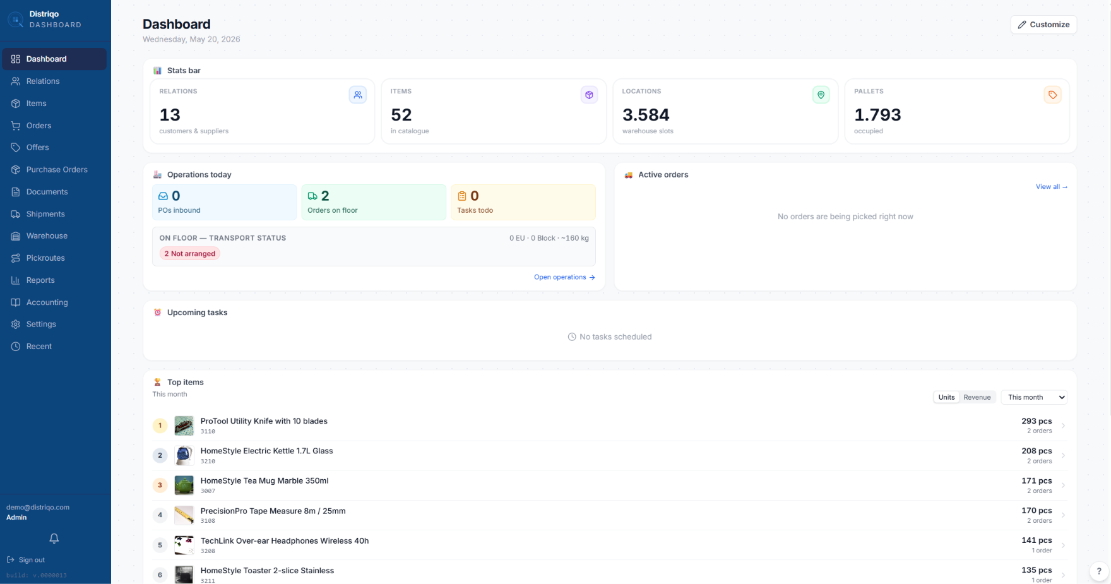The image size is (1111, 584).
Task: Click the Dashboard grid icon in sidebar
Action: [x=16, y=59]
